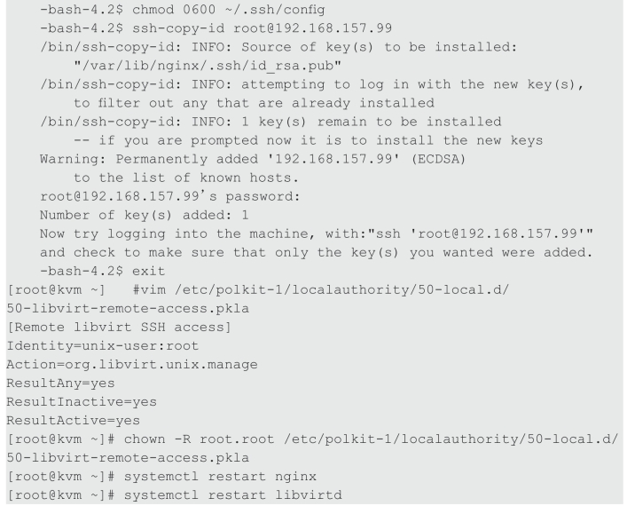Viewport: 627px width, 506px height.
Task: Click the bash exit command line
Action: 102,271
